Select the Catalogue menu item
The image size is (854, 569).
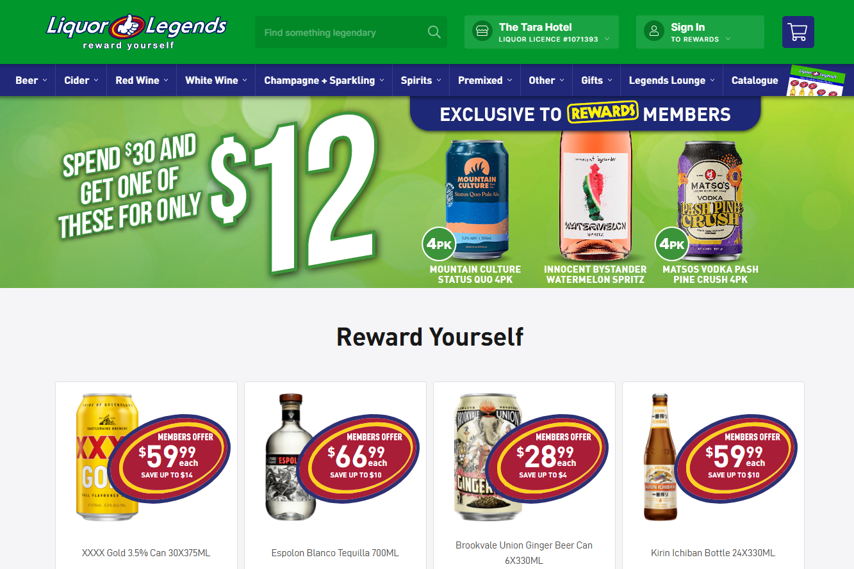[x=755, y=80]
